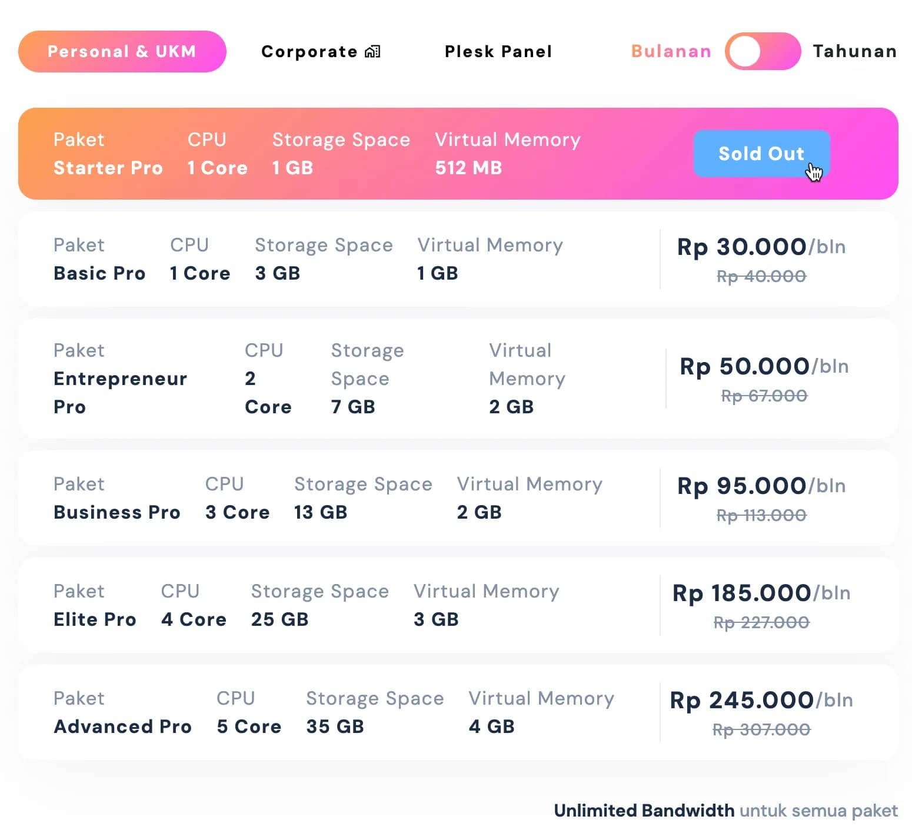912x836 pixels.
Task: Click the crossed-out Rp 113.000 price
Action: (x=761, y=515)
